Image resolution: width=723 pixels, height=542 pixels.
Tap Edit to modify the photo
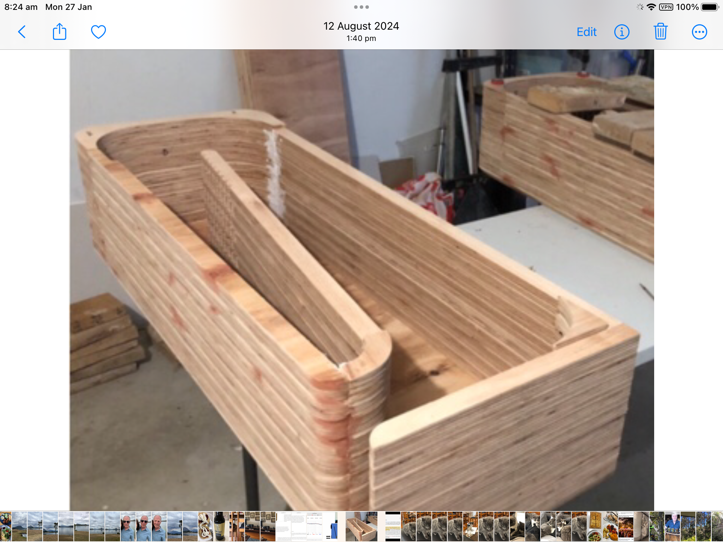586,32
